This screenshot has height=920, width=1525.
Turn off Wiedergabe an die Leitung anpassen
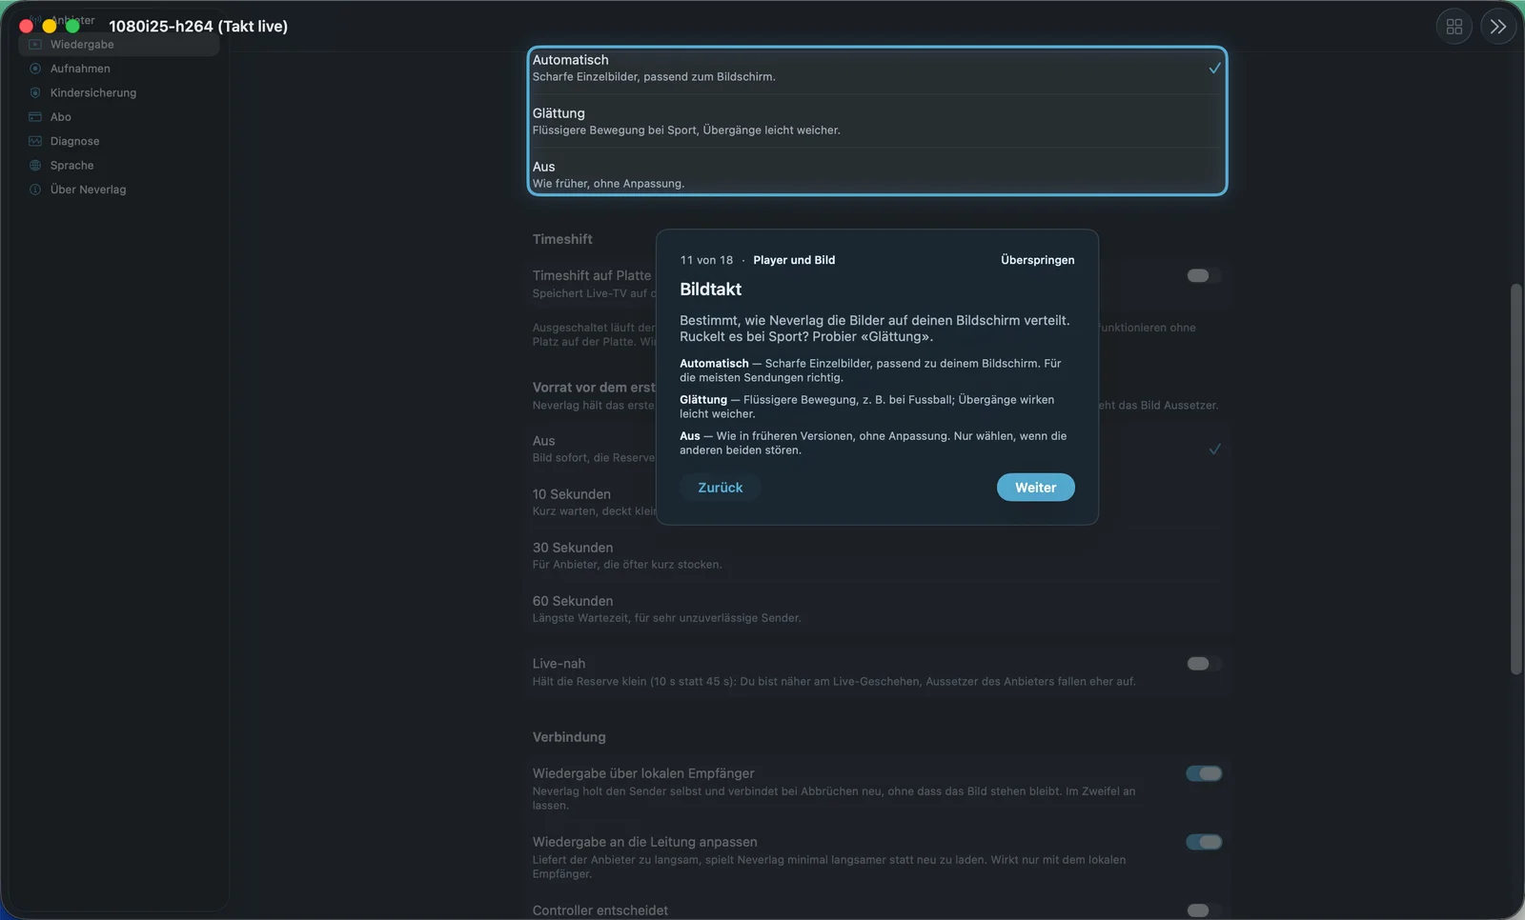tap(1204, 842)
